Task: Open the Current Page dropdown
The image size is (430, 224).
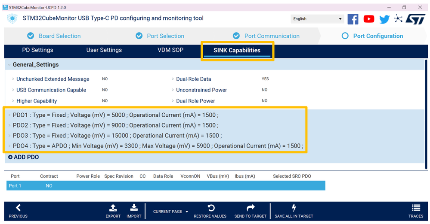Action: (171, 212)
